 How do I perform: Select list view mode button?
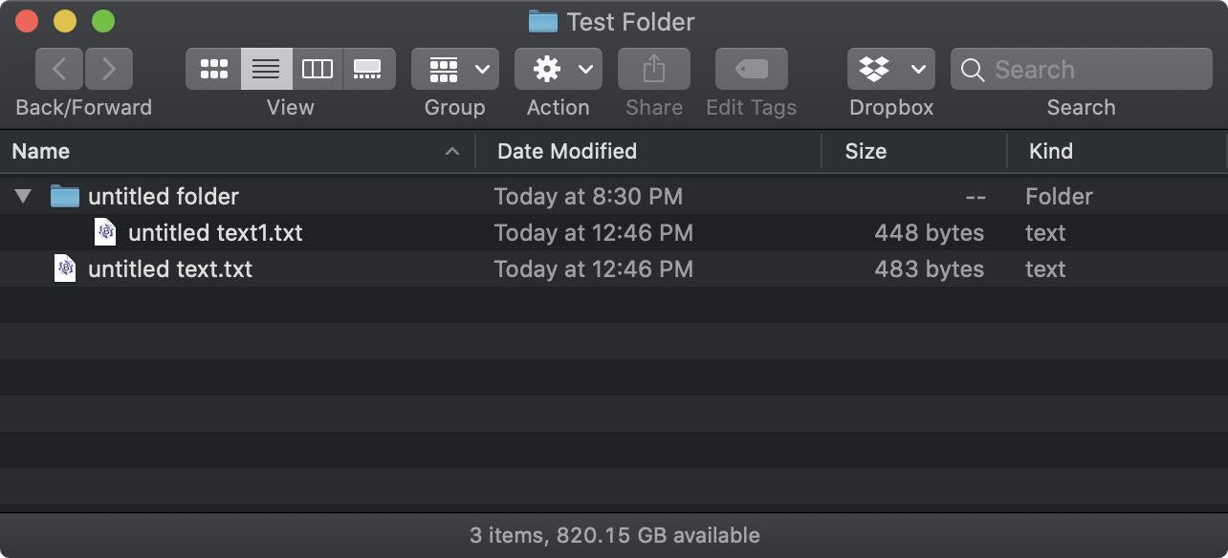click(x=266, y=69)
